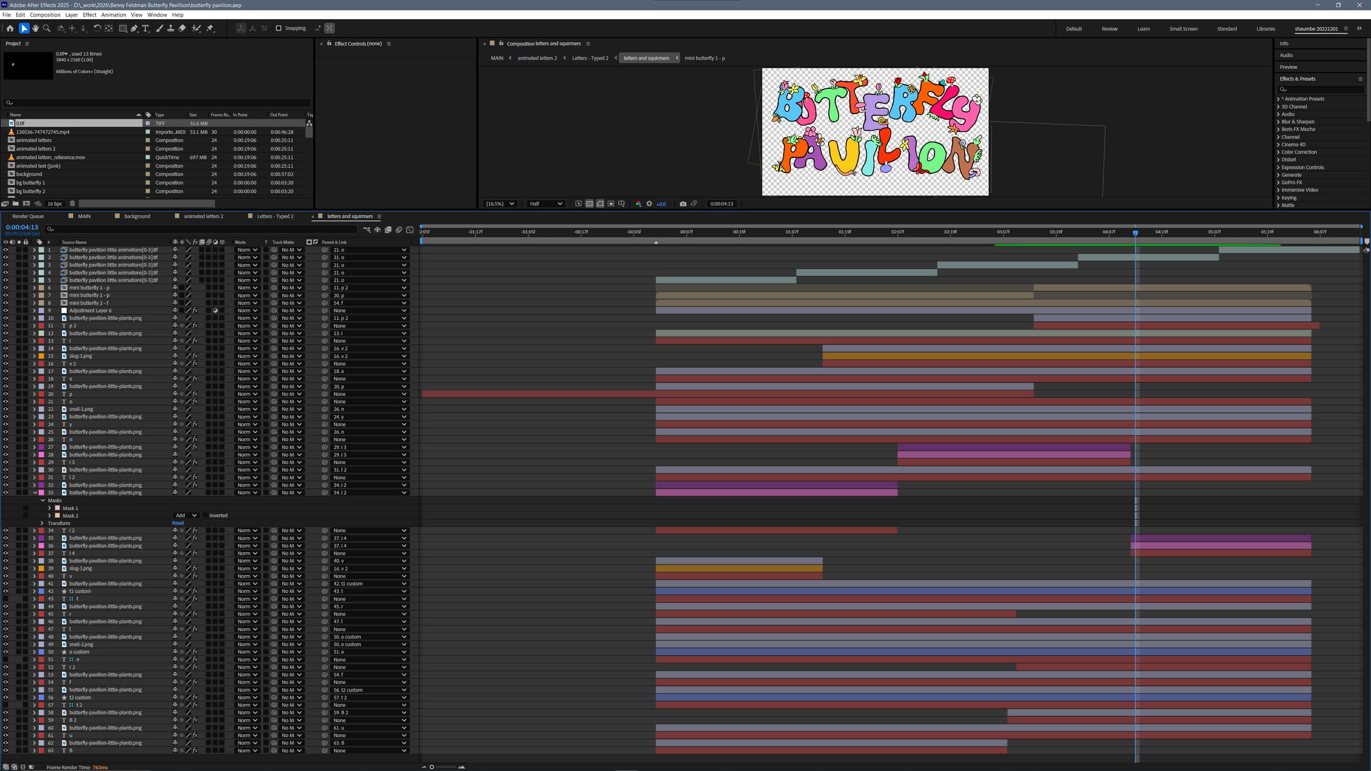Expand the Transform group of layer 33
Viewport: 1371px width, 771px height.
[42, 523]
